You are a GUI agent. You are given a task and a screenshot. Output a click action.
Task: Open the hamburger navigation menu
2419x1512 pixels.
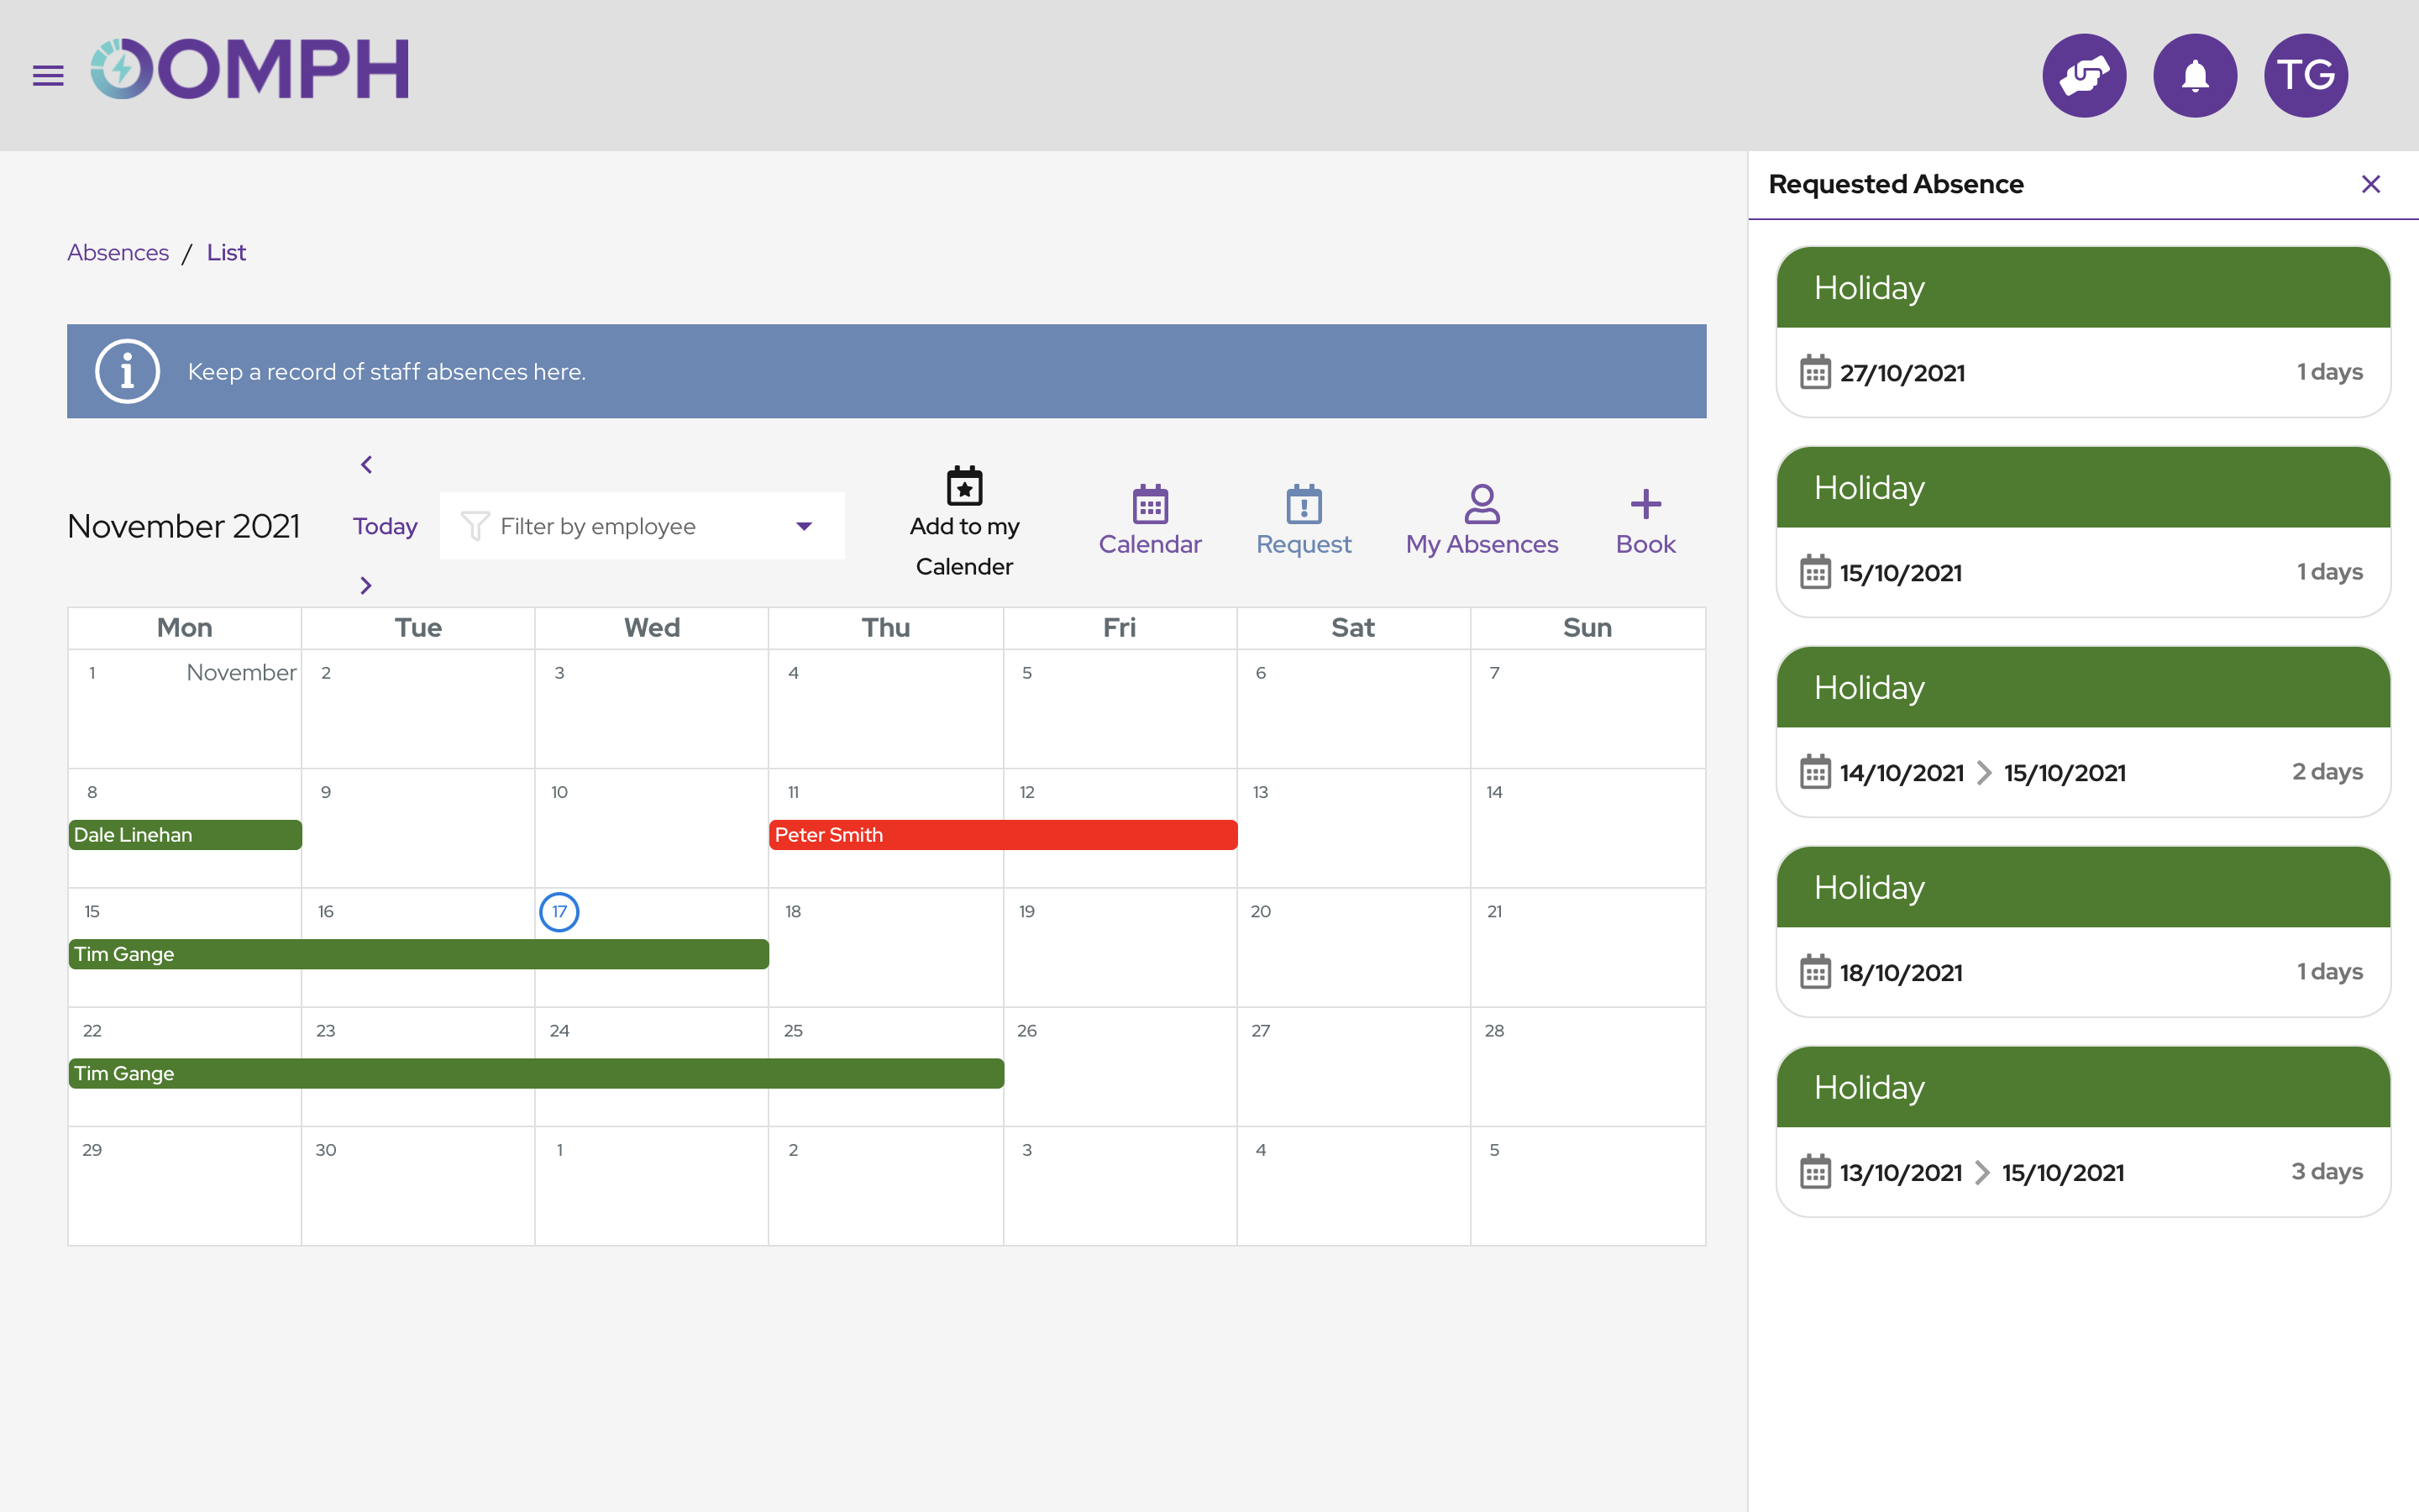48,75
